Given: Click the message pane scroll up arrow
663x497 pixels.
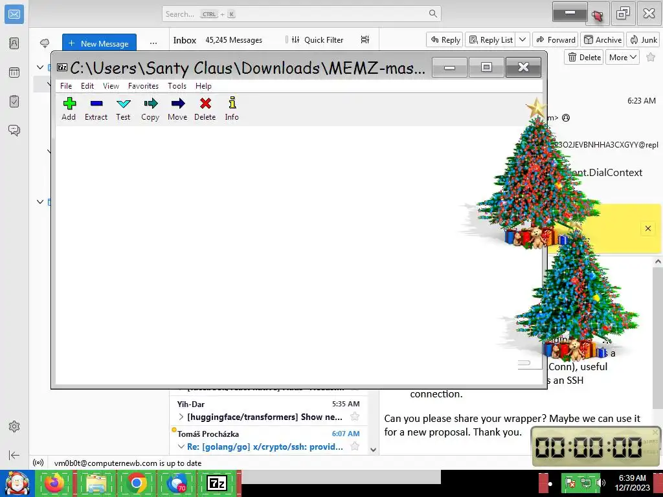Looking at the screenshot, I should pos(658,261).
